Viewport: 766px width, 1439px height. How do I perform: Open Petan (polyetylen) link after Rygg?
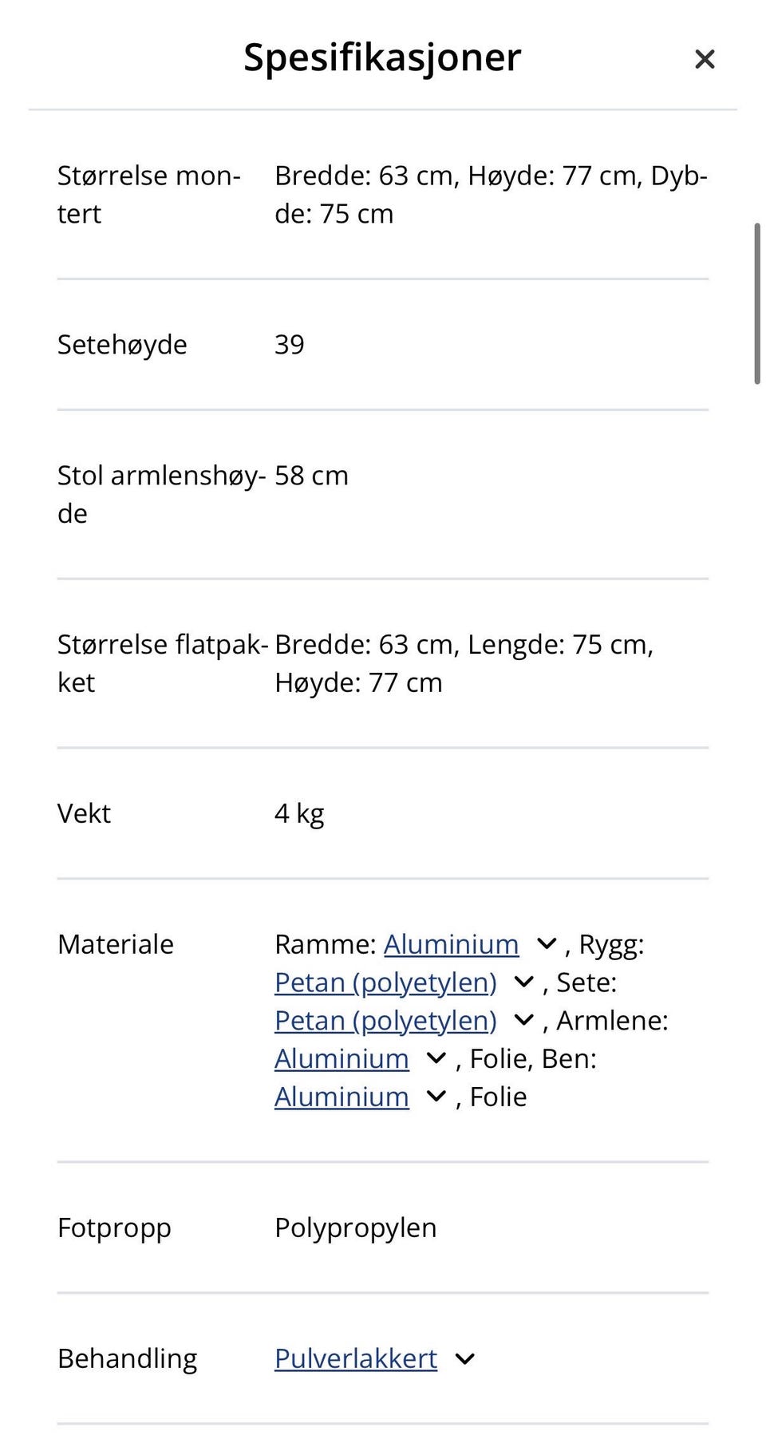385,982
